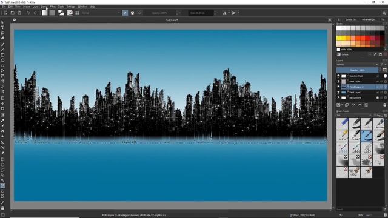Viewport: 388px width, 218px height.
Task: Hide the Background layer
Action: point(338,97)
